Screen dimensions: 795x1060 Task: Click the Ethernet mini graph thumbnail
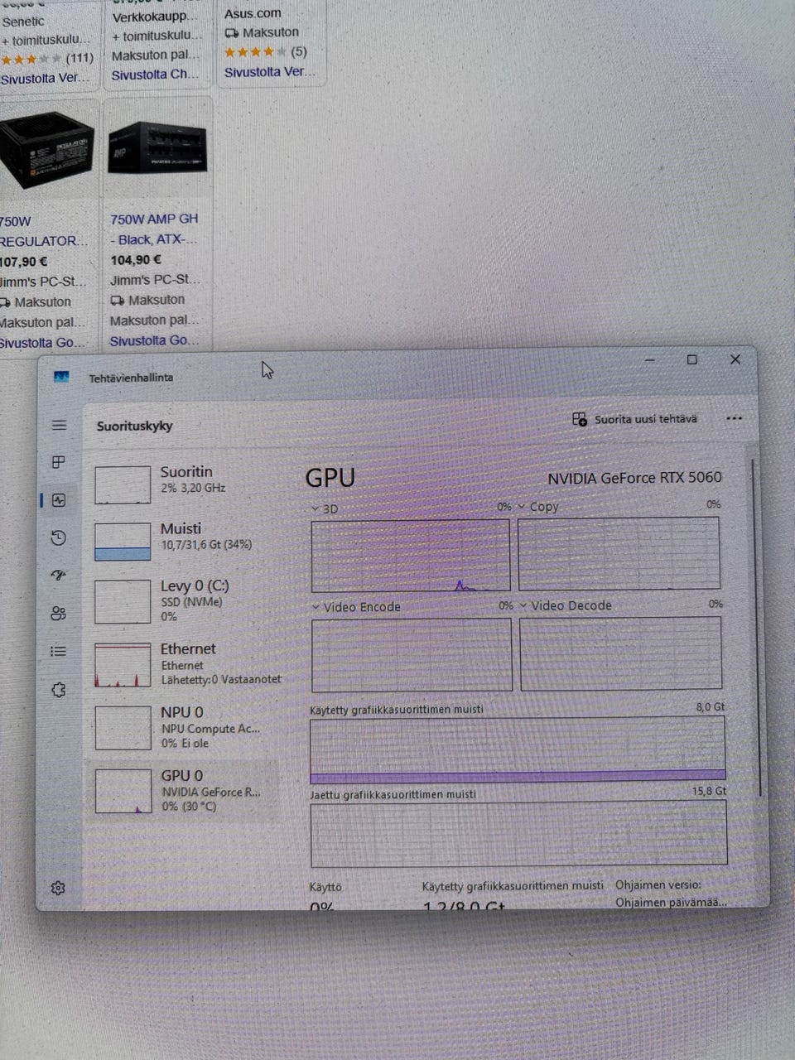point(123,665)
